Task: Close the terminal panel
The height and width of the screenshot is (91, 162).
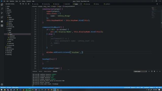Action: click(x=160, y=71)
